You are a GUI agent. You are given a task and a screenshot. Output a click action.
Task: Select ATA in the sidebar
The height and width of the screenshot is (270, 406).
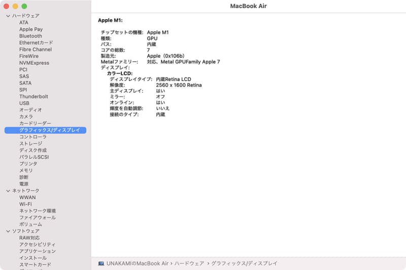pyautogui.click(x=24, y=23)
